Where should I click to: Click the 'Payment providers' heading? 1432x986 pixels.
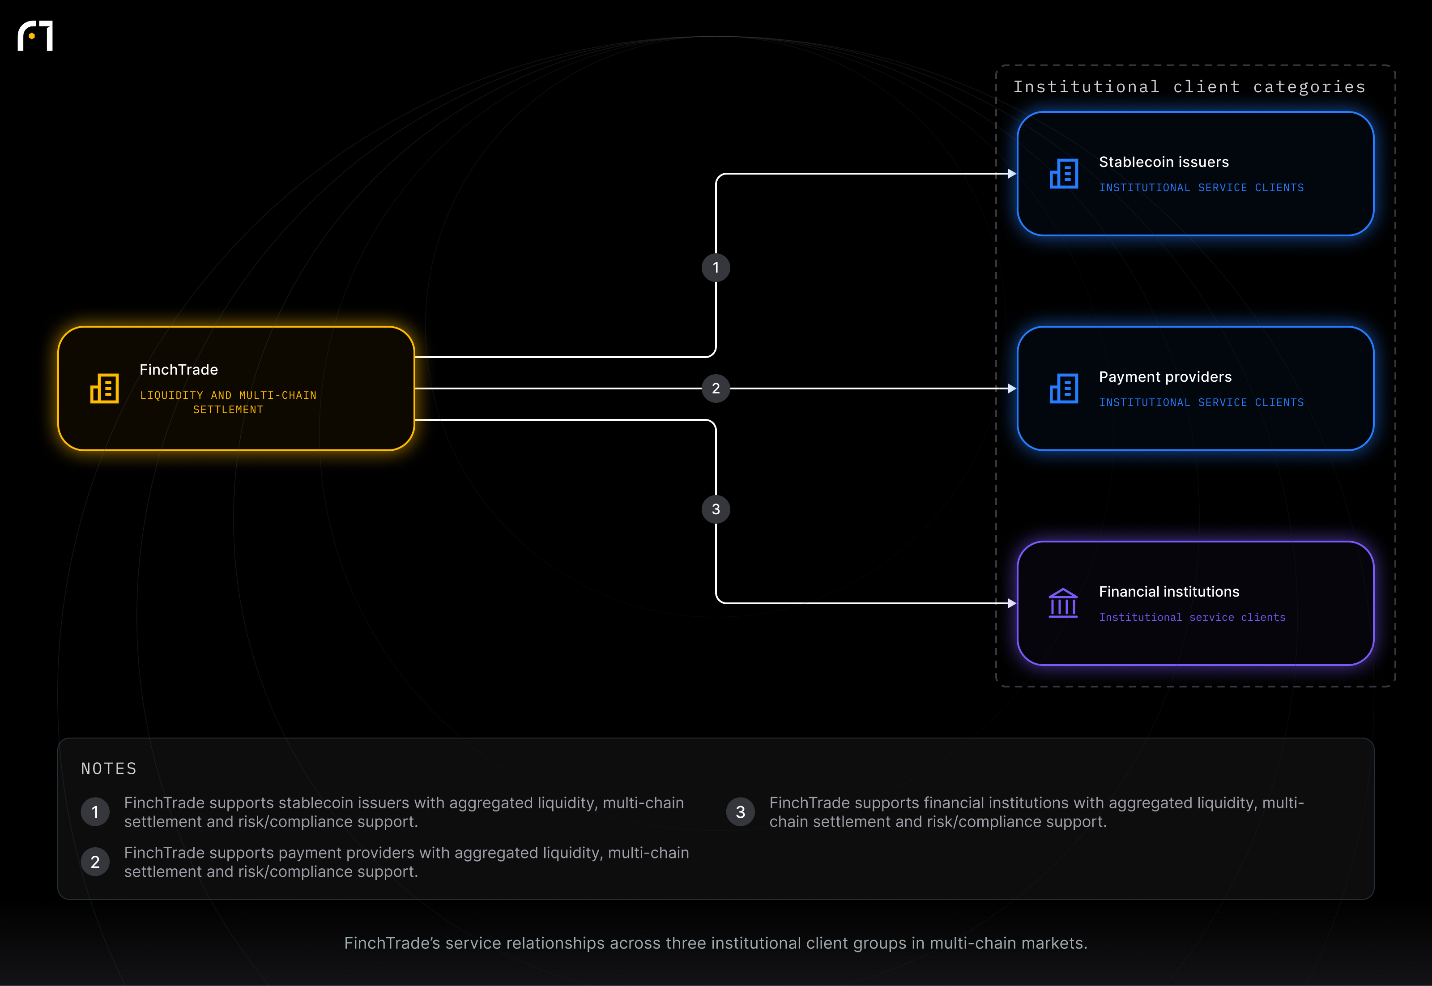coord(1165,377)
